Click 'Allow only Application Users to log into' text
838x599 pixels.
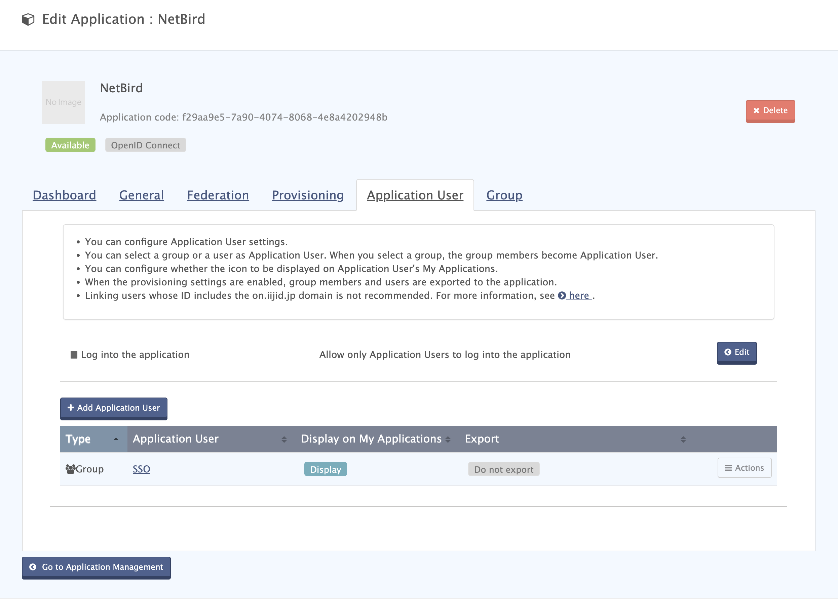pyautogui.click(x=445, y=355)
